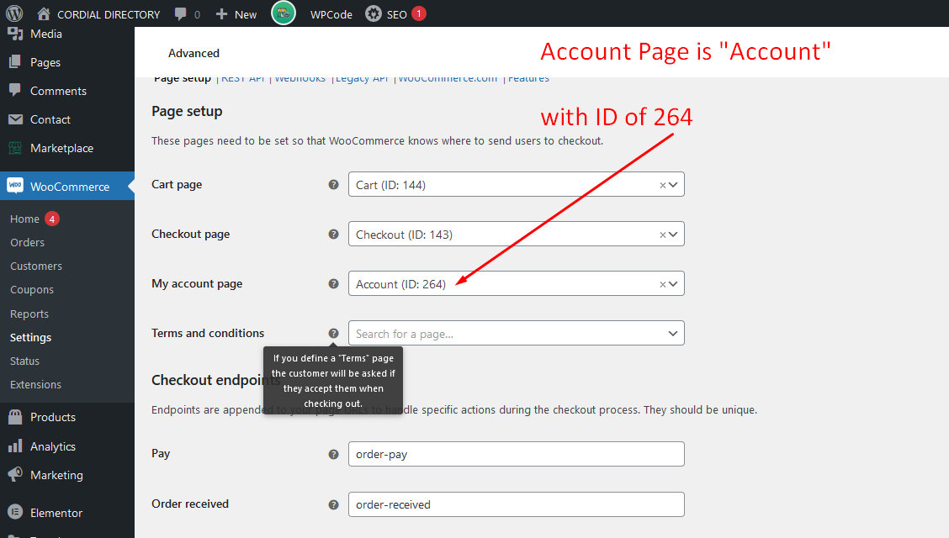Focus the Order received endpoint field
The width and height of the screenshot is (949, 538).
click(x=517, y=504)
